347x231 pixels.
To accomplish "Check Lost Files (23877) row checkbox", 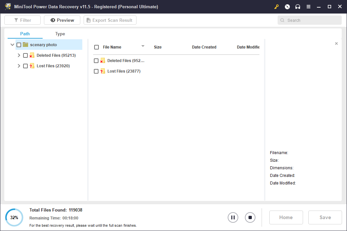I will pyautogui.click(x=96, y=71).
